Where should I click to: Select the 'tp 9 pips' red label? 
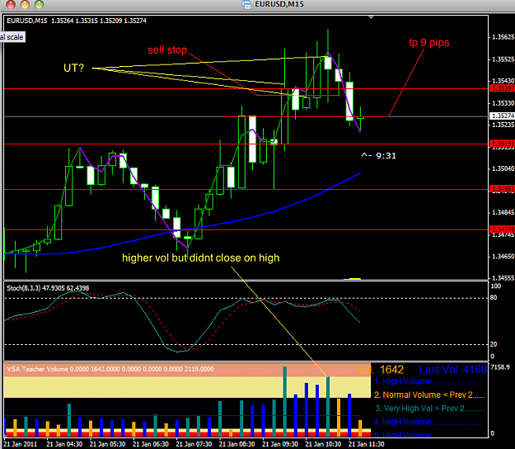pyautogui.click(x=429, y=43)
